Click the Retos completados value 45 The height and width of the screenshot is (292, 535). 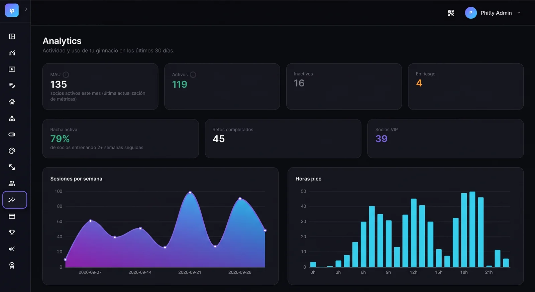click(219, 139)
